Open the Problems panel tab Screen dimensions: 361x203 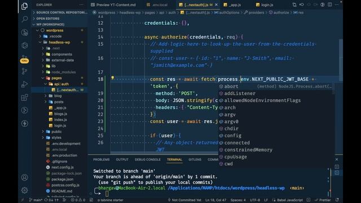(102, 160)
